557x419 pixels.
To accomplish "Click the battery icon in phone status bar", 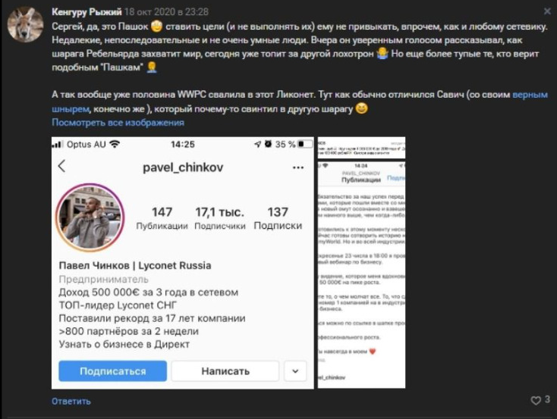I will 306,144.
